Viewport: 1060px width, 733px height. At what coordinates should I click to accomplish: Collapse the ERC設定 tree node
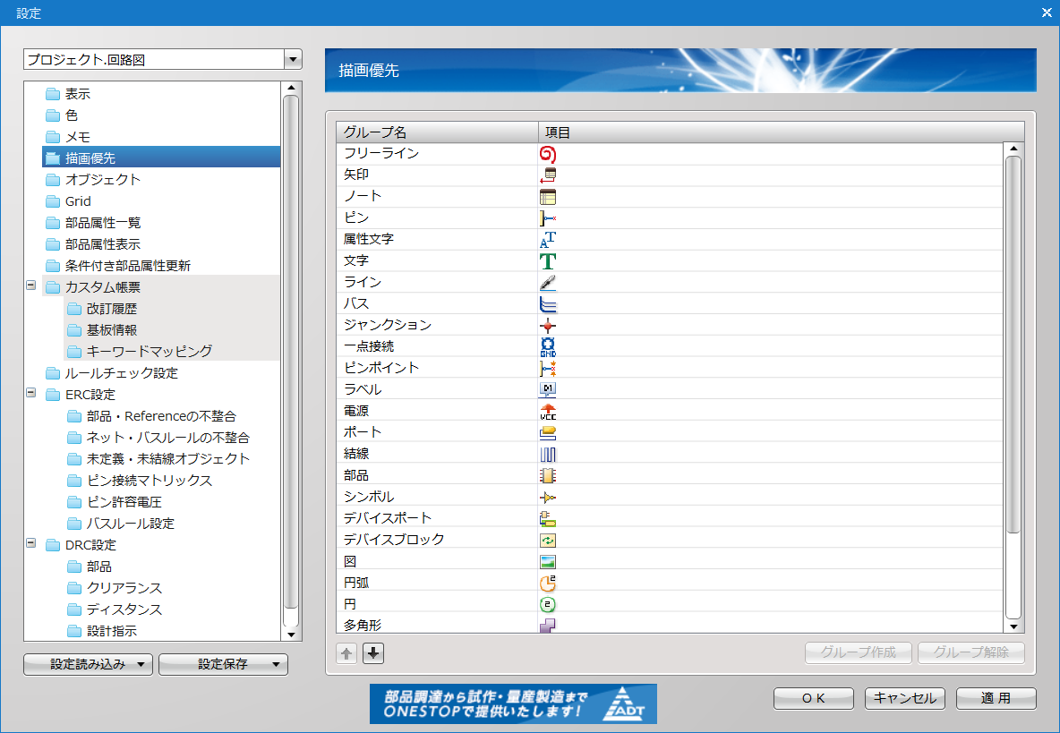pos(31,394)
